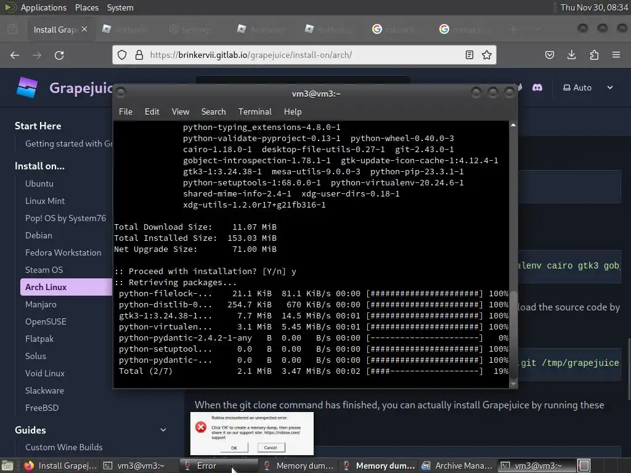631x473 pixels.
Task: Click the URL address bar field
Action: pyautogui.click(x=304, y=55)
